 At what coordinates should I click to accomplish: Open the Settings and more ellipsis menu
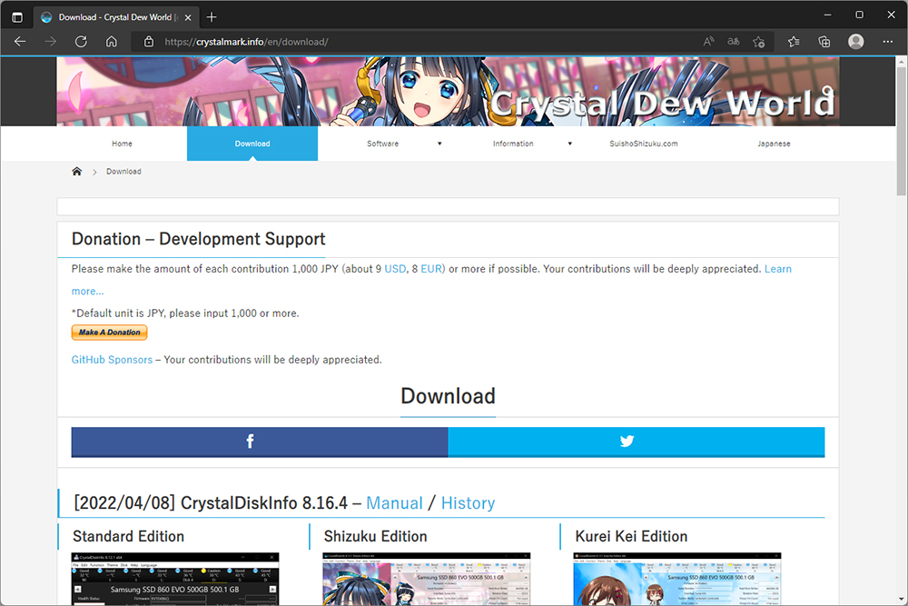(888, 42)
